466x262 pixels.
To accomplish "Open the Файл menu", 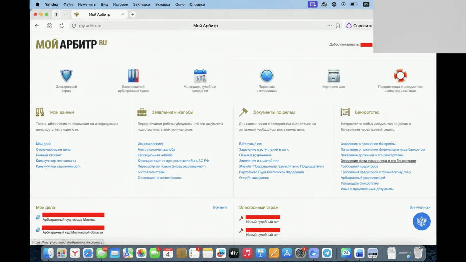I will (68, 4).
